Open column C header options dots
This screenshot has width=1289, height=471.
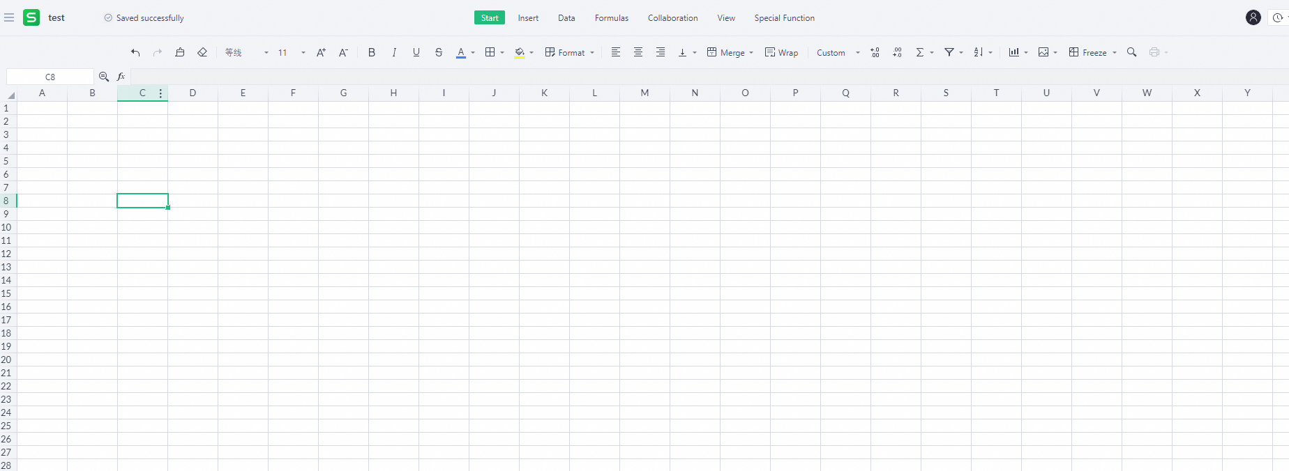[160, 93]
